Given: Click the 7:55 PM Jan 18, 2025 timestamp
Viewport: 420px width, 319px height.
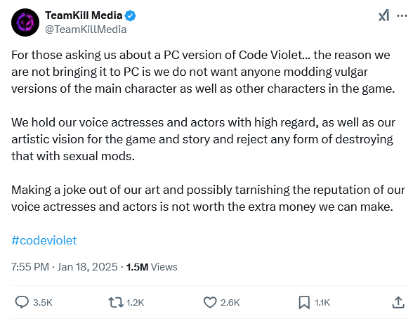Looking at the screenshot, I should [x=65, y=267].
